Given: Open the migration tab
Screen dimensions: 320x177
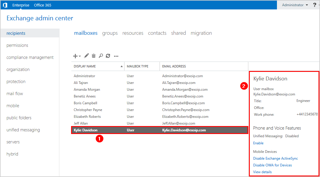Looking at the screenshot, I should point(201,33).
